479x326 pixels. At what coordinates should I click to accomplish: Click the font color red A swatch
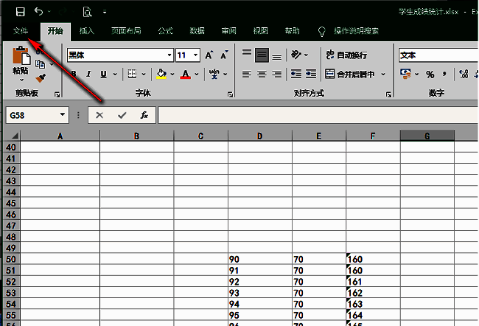(186, 74)
